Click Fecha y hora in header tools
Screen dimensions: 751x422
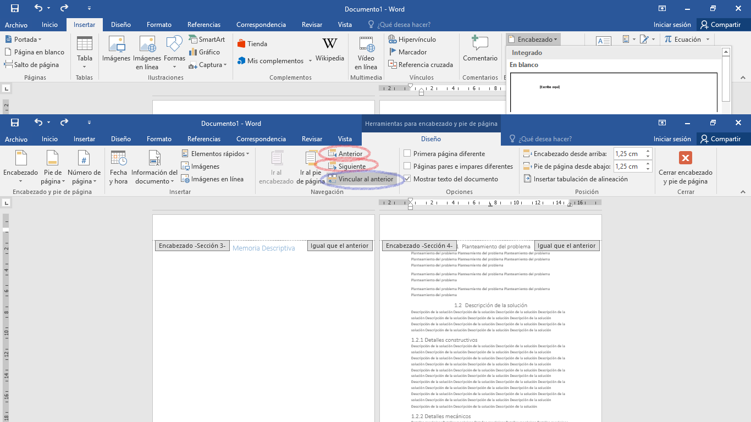pos(118,168)
